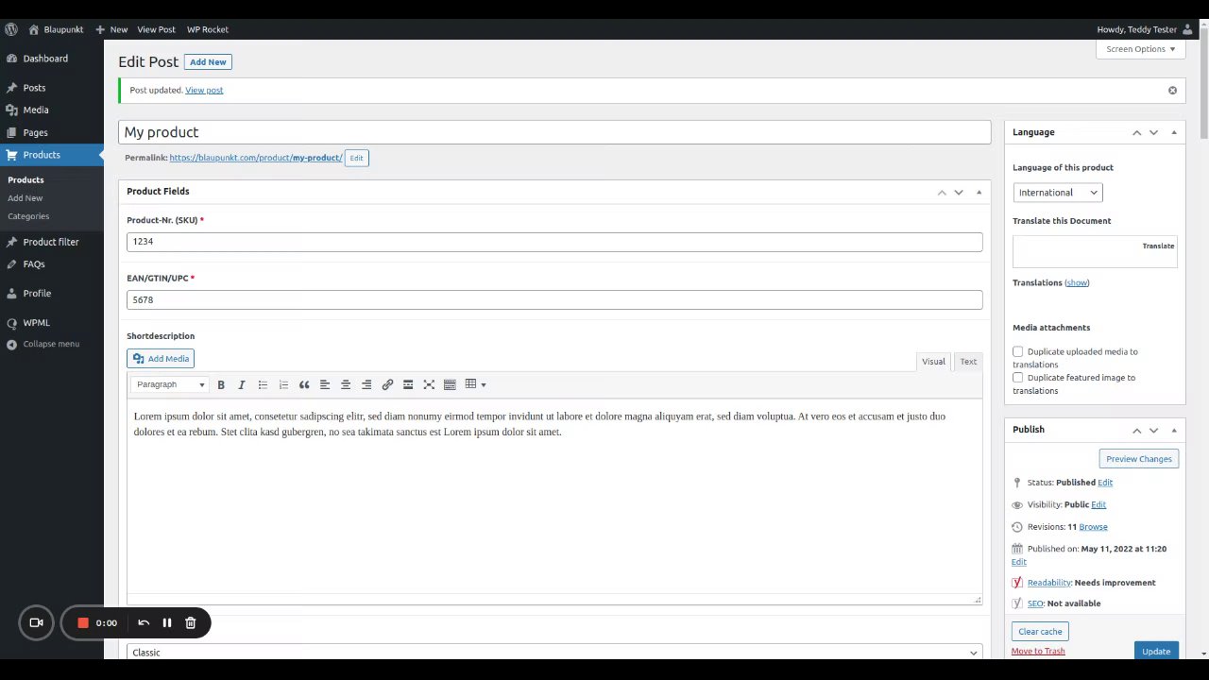Click the Add Media button
1209x680 pixels.
click(x=161, y=359)
